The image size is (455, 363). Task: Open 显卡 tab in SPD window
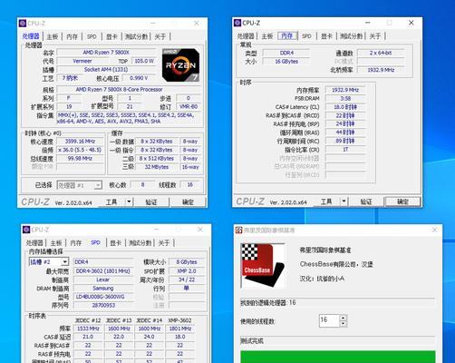pyautogui.click(x=115, y=243)
